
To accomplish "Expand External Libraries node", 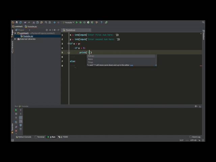I will tap(15, 39).
